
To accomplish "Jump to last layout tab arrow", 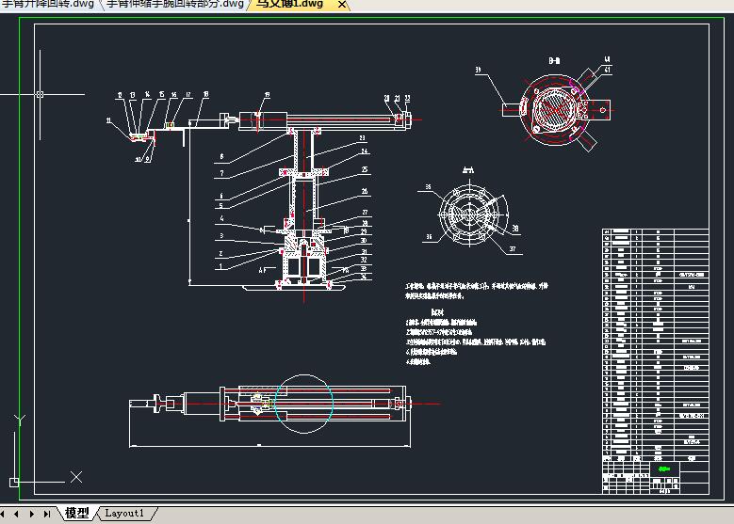I will coord(47,514).
